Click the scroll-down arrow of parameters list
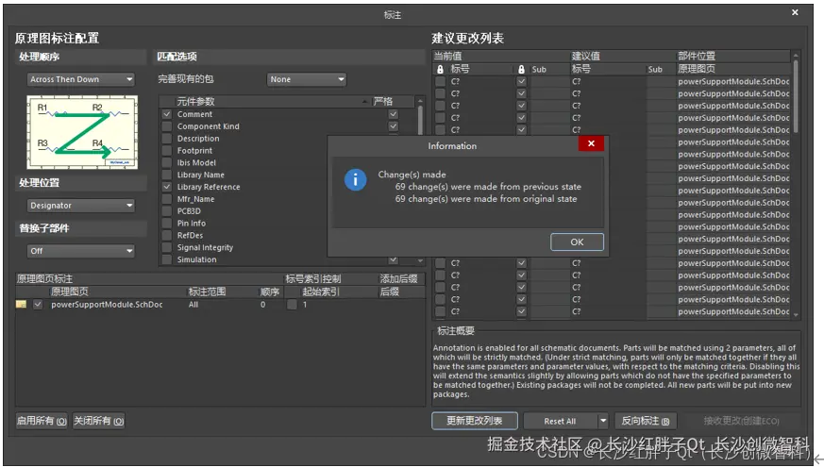This screenshot has width=824, height=467. click(x=420, y=260)
